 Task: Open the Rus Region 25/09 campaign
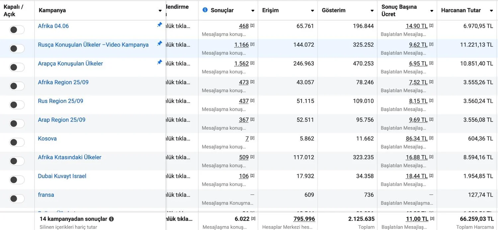[x=60, y=101]
